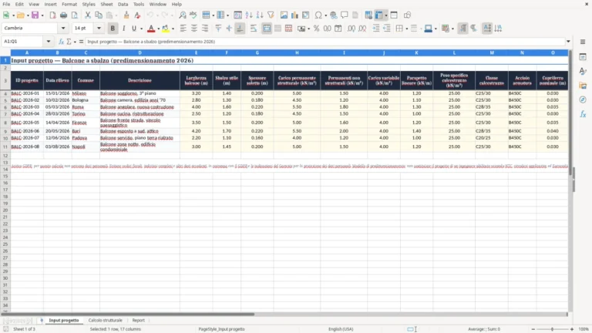Show the Draw Functions shapes icon
This screenshot has height=333, width=592.
(x=407, y=15)
